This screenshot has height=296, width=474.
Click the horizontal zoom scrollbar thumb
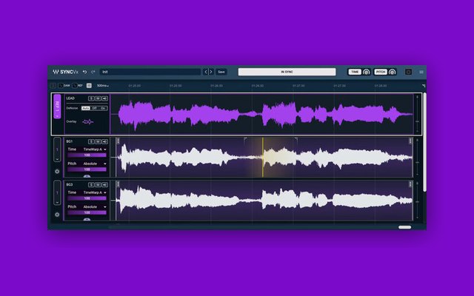click(x=405, y=227)
